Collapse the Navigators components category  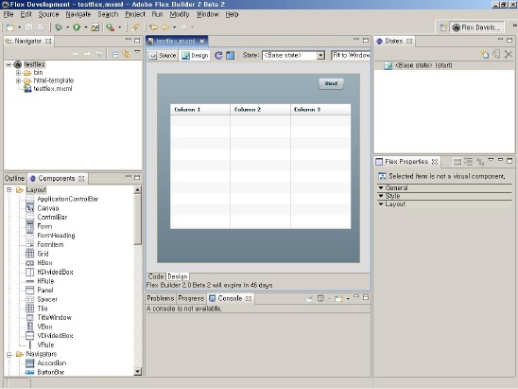(9, 354)
